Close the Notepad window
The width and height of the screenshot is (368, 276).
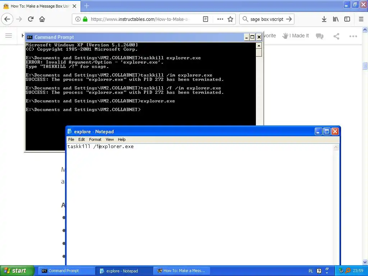[335, 132]
